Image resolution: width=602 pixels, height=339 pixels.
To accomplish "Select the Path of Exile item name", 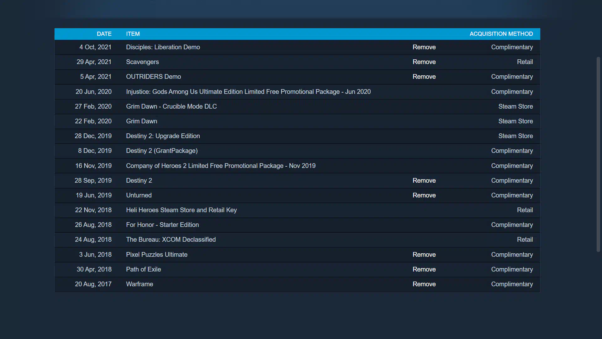I will 143,269.
